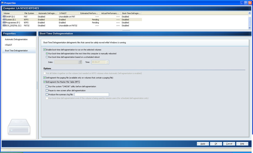Open I-FAAST properties page
The height and width of the screenshot is (153, 253).
[8, 45]
